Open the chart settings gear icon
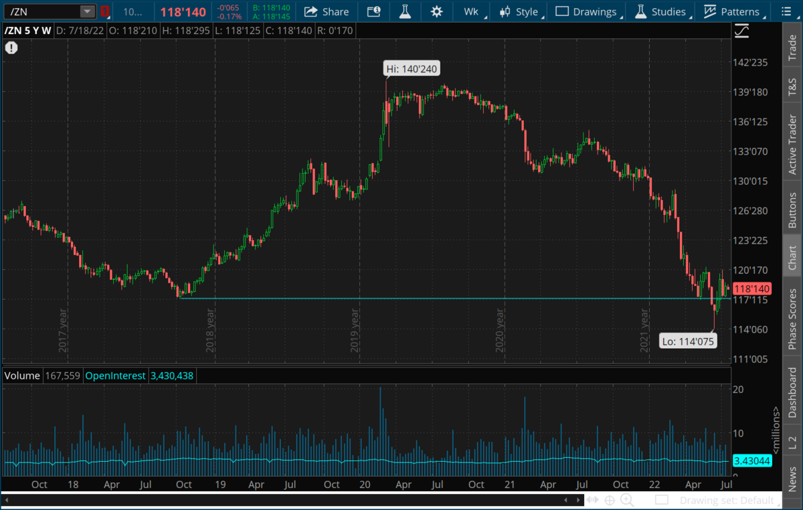The height and width of the screenshot is (510, 803). coord(436,11)
